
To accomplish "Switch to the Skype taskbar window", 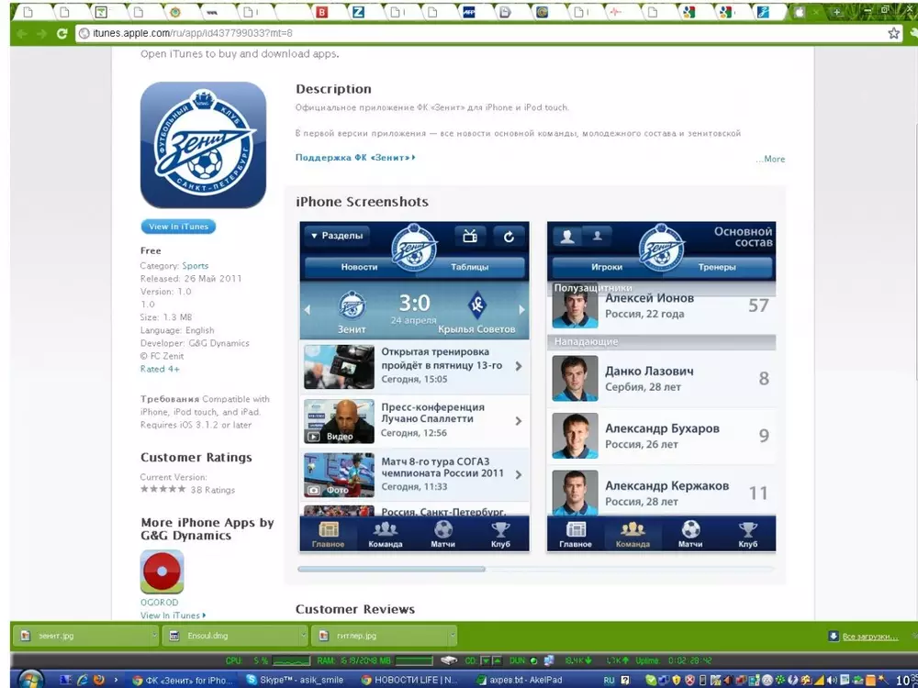I will pos(296,680).
